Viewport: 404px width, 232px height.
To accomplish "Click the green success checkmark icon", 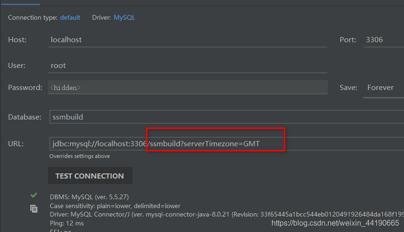I will [34, 195].
